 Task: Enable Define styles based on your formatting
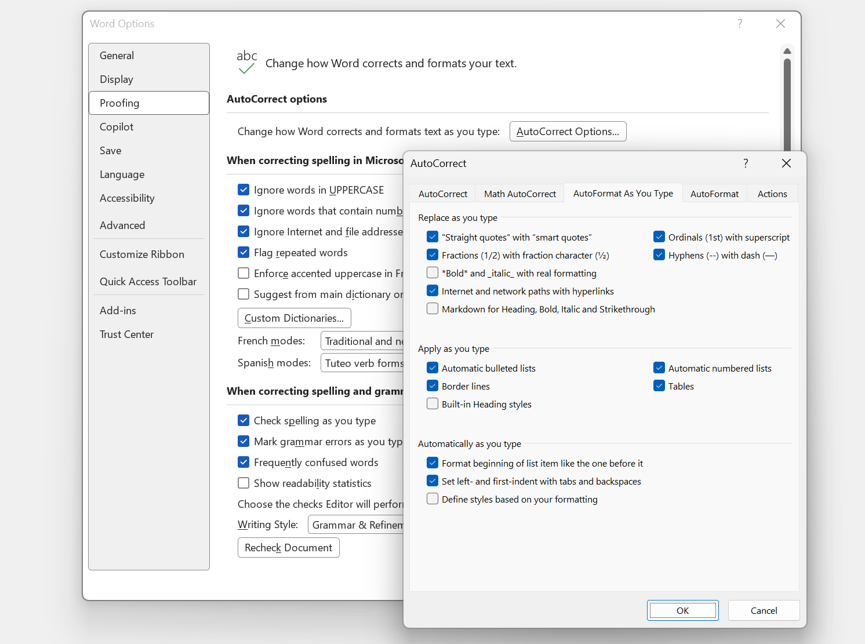pos(432,499)
